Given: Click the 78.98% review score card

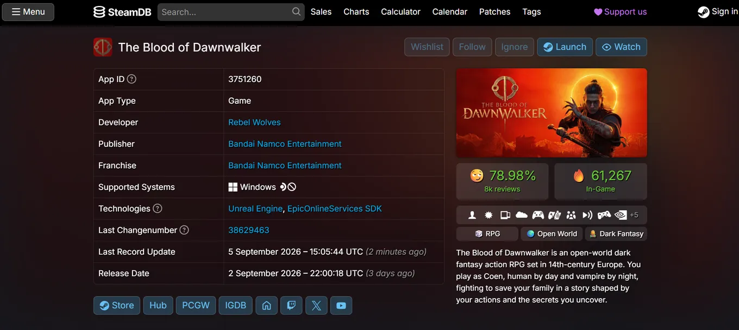Looking at the screenshot, I should coord(503,181).
